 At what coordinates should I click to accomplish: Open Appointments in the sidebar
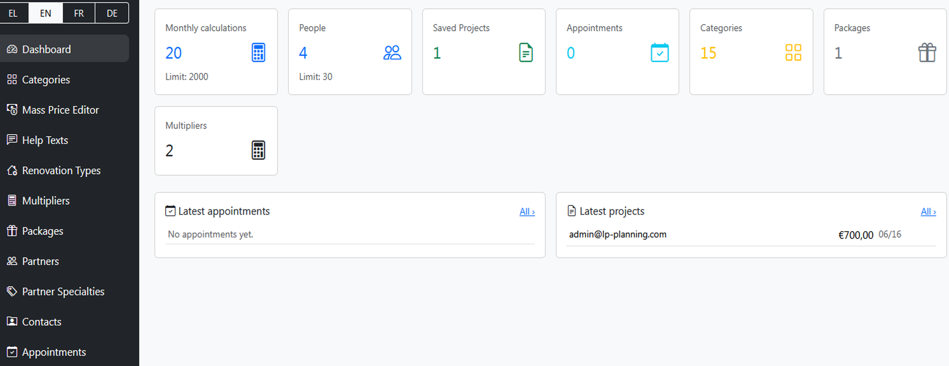pos(64,352)
